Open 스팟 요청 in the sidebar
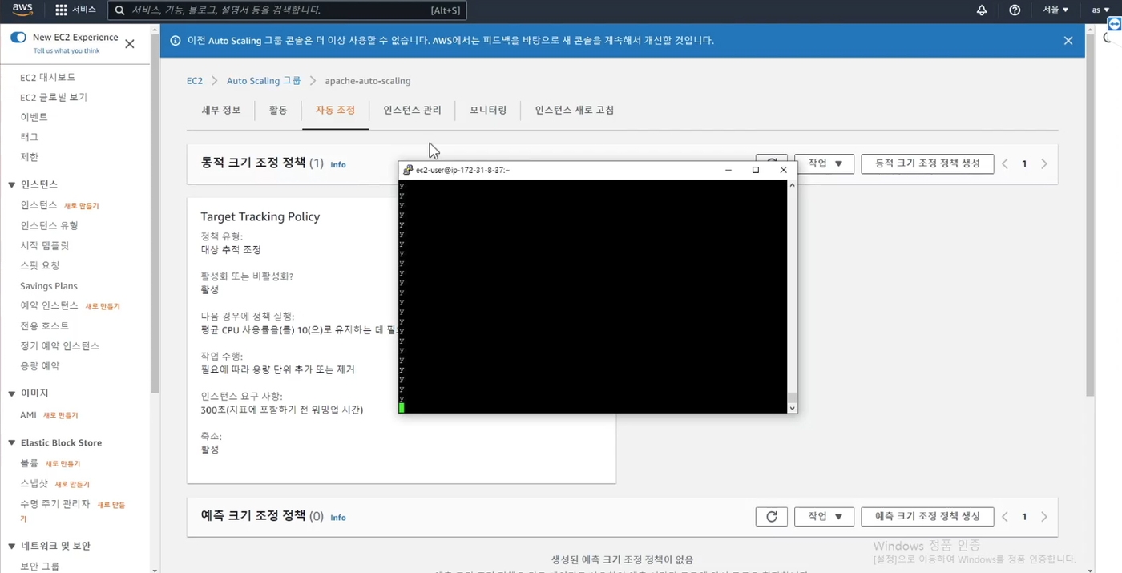This screenshot has height=573, width=1122. coord(40,266)
